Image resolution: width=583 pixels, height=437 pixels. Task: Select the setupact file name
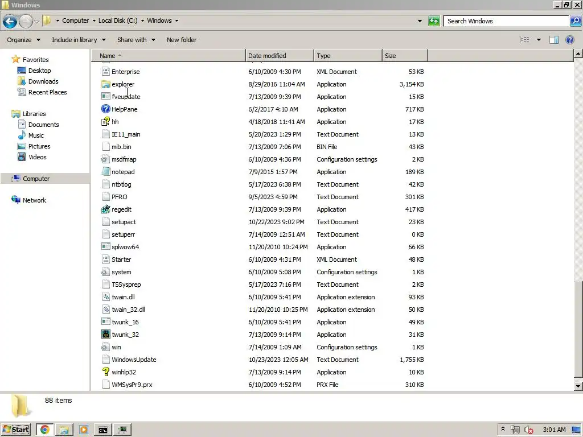tap(124, 222)
